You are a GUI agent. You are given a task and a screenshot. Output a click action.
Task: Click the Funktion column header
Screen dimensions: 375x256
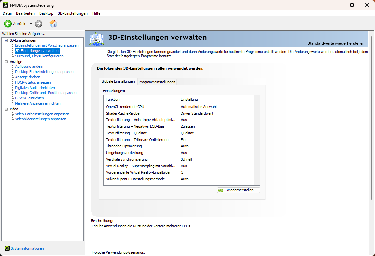coord(141,99)
